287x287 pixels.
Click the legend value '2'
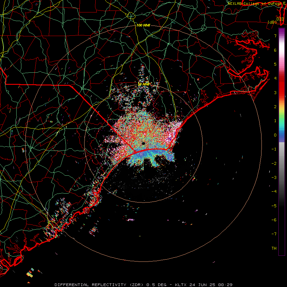[275, 107]
